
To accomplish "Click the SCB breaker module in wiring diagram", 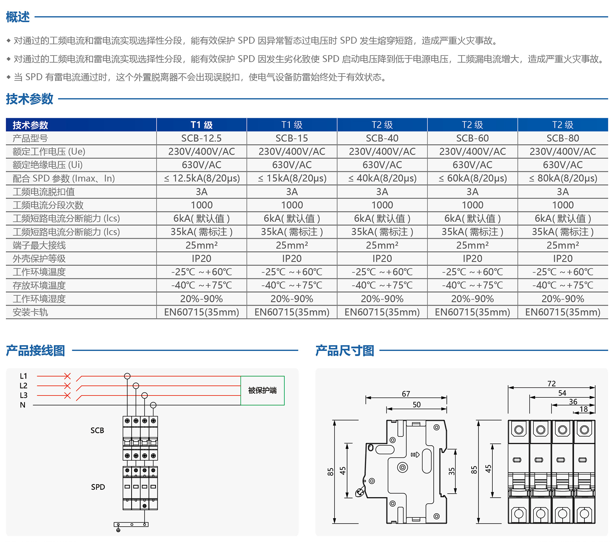I will 140,438.
